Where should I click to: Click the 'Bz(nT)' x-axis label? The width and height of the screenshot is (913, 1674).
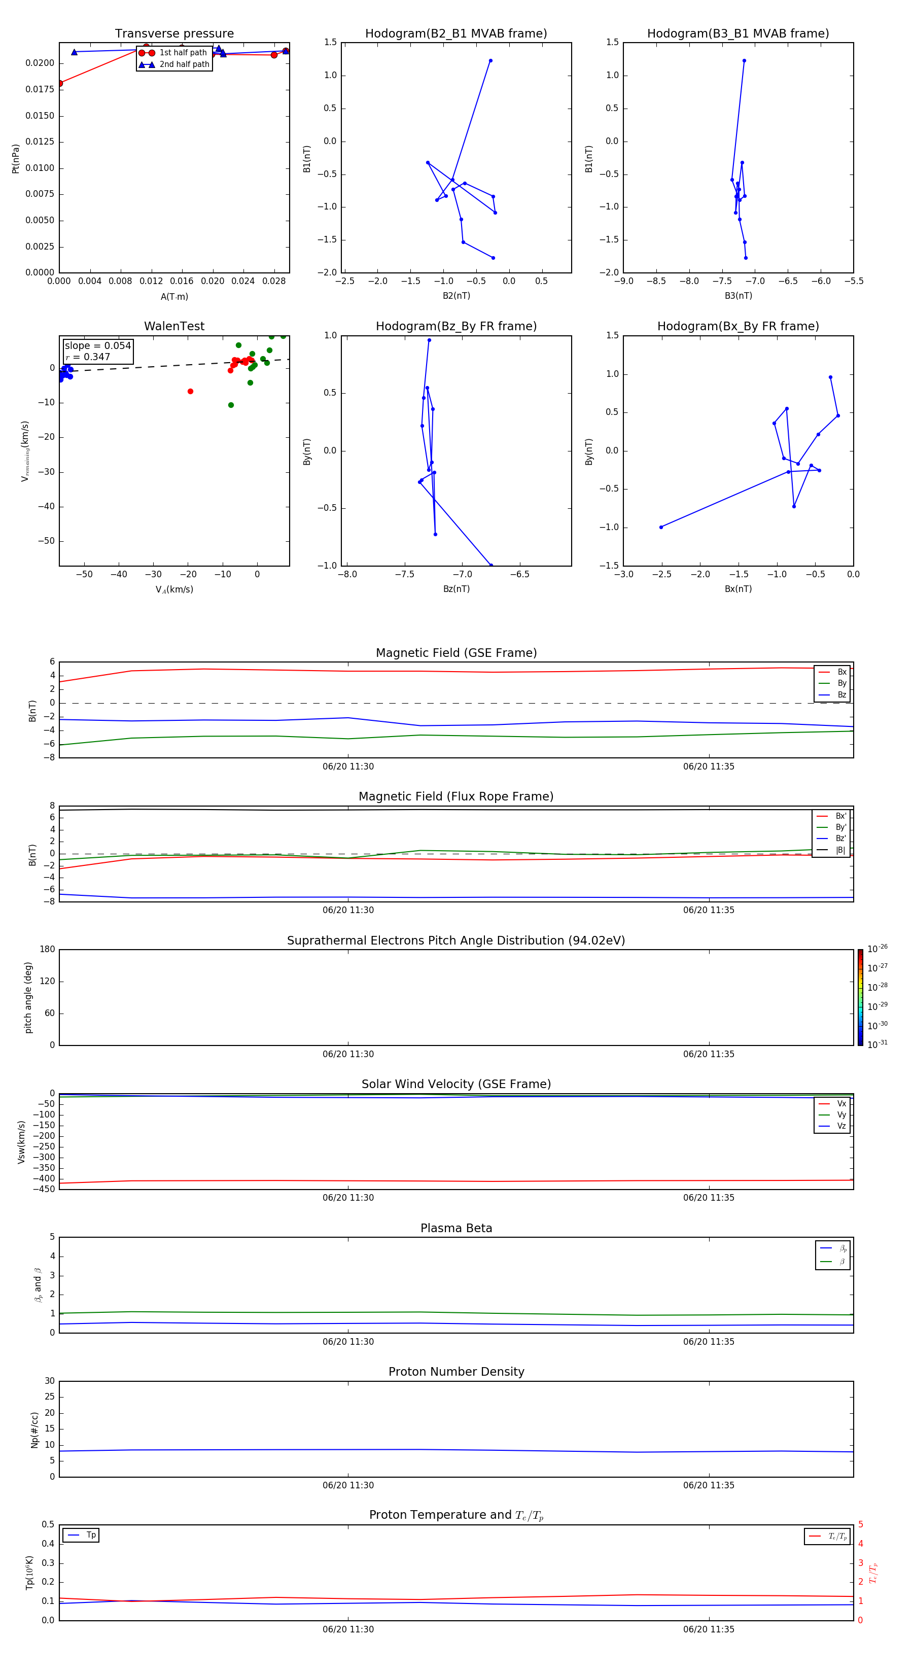click(456, 589)
